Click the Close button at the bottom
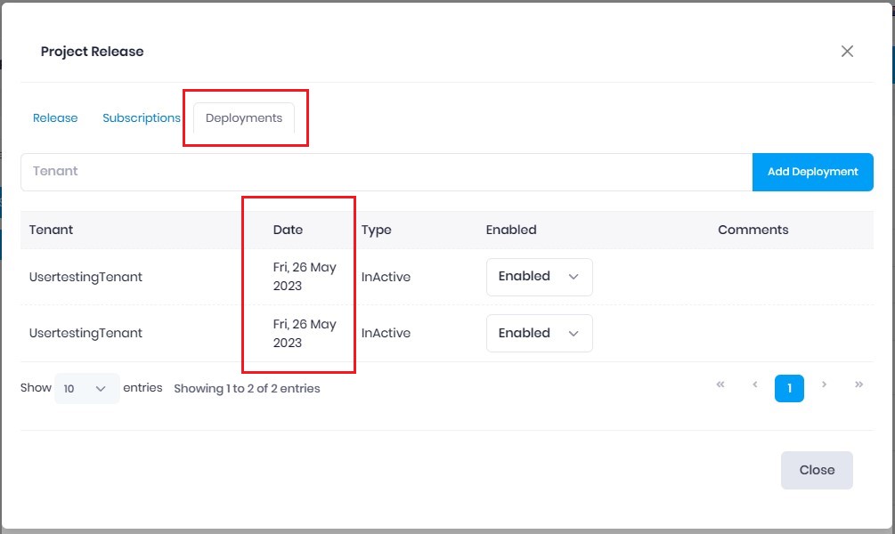895x534 pixels. pyautogui.click(x=817, y=470)
